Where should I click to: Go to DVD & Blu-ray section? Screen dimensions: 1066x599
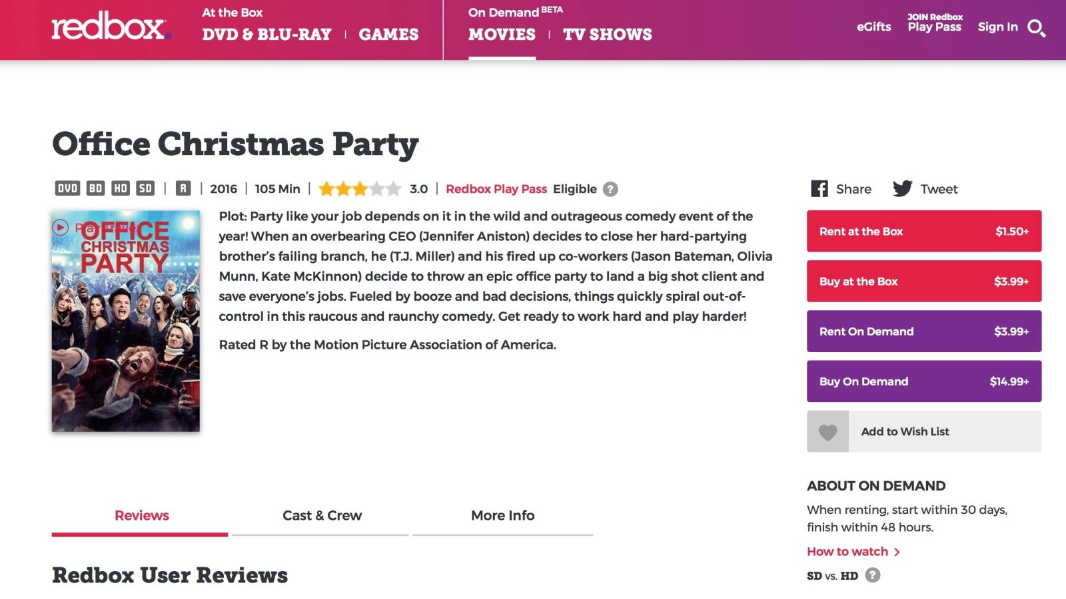[x=266, y=35]
